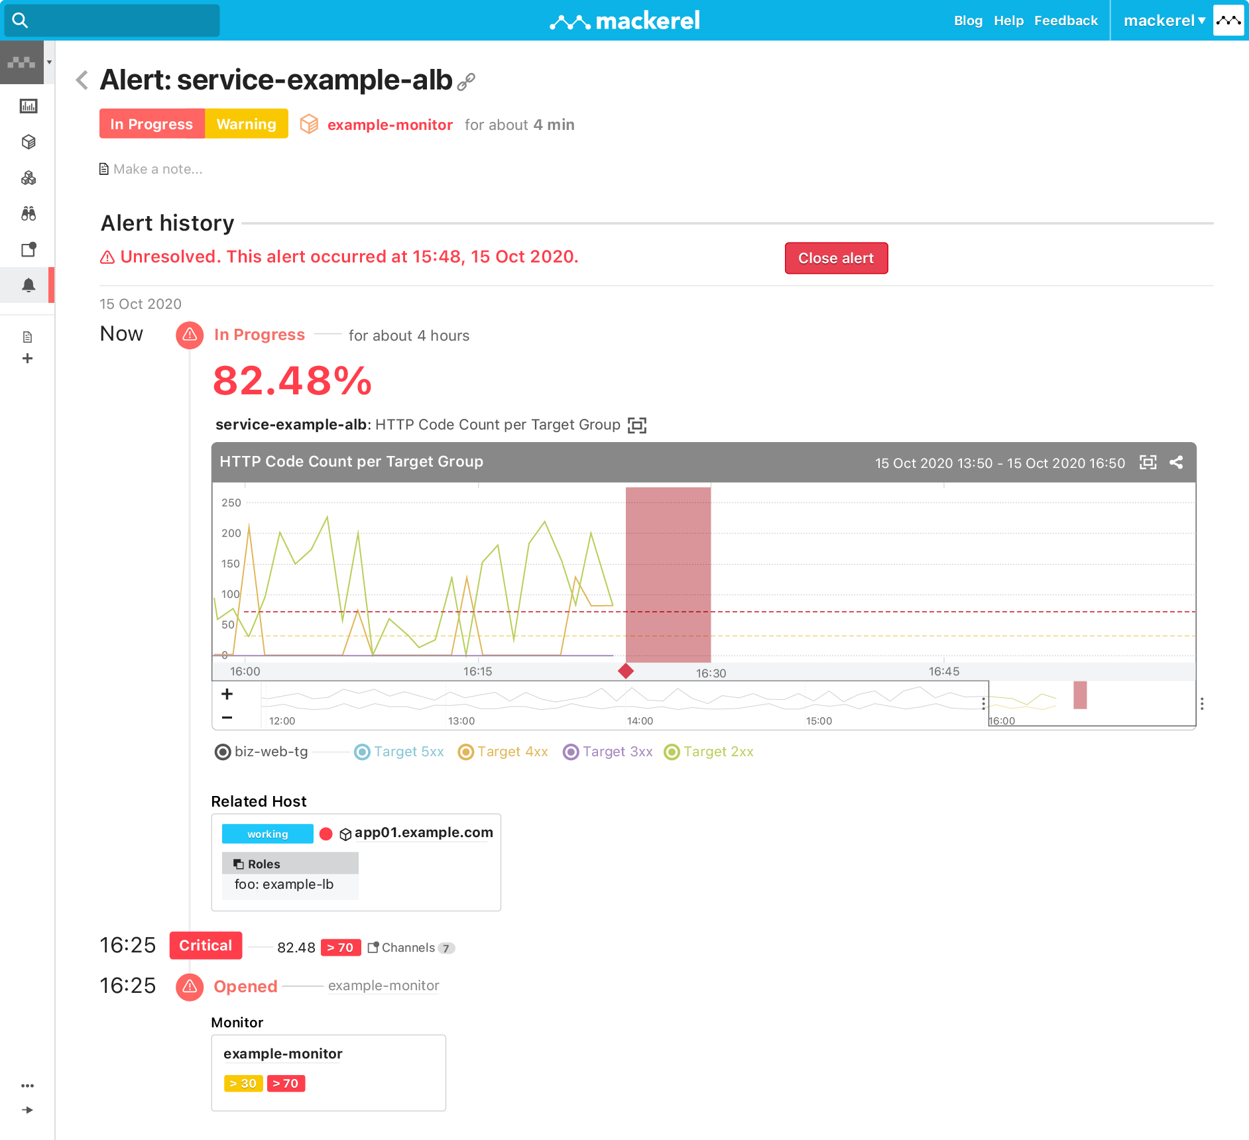
Task: Click the Warning status badge
Action: [x=247, y=124]
